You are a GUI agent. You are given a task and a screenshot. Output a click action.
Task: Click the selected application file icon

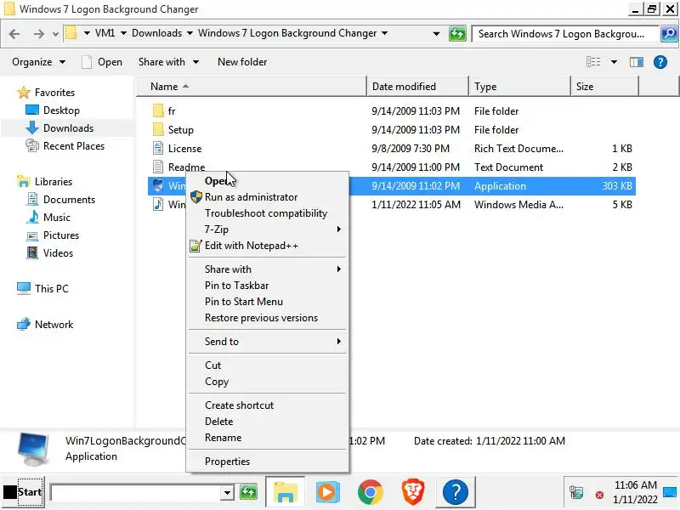158,185
